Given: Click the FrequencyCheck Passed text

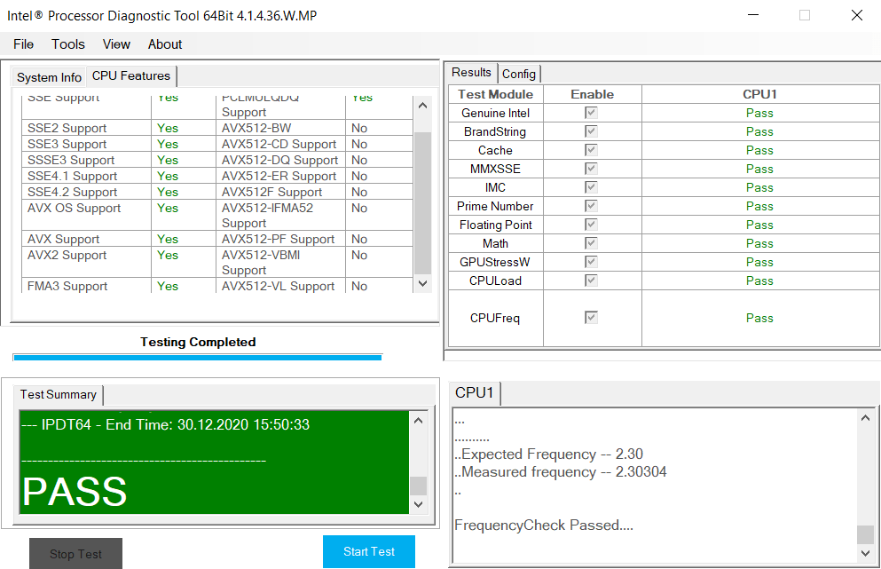Looking at the screenshot, I should (544, 526).
